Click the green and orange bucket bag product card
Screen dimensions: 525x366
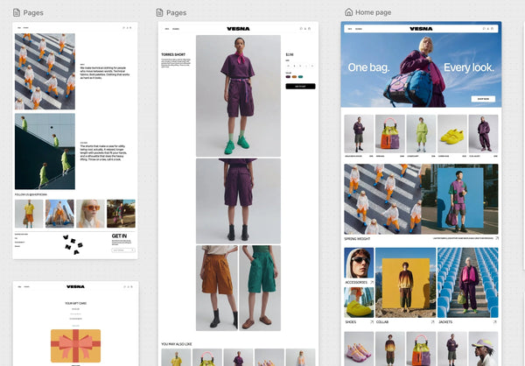pyautogui.click(x=390, y=134)
